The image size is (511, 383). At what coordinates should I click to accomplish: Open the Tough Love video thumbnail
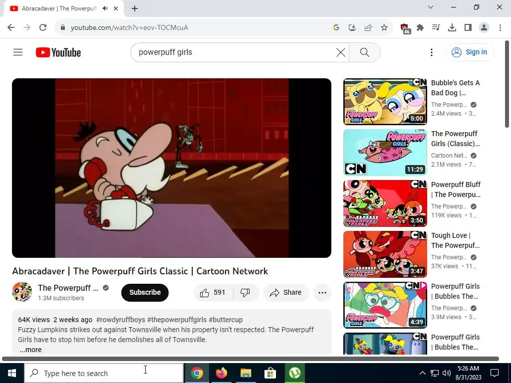[385, 254]
